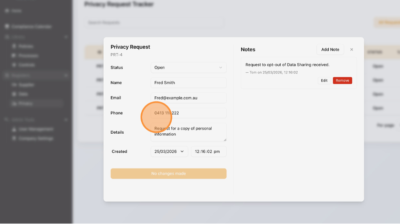
Task: Select the Details text area
Action: [x=188, y=132]
